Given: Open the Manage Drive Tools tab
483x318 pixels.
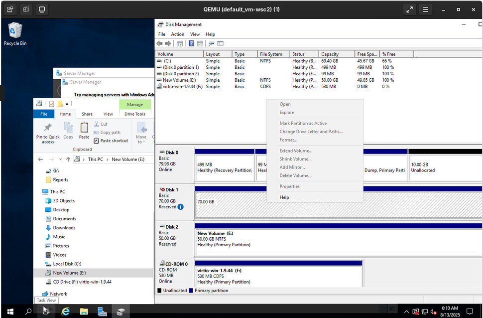Looking at the screenshot, I should pyautogui.click(x=135, y=105).
